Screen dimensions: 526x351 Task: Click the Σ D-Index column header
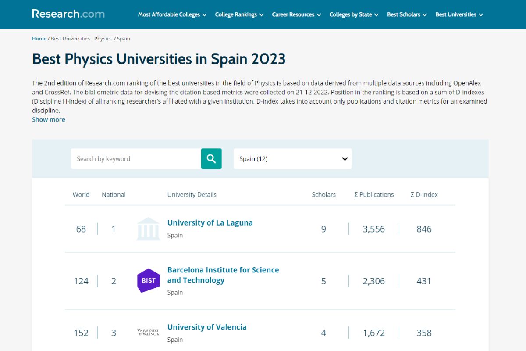(424, 194)
